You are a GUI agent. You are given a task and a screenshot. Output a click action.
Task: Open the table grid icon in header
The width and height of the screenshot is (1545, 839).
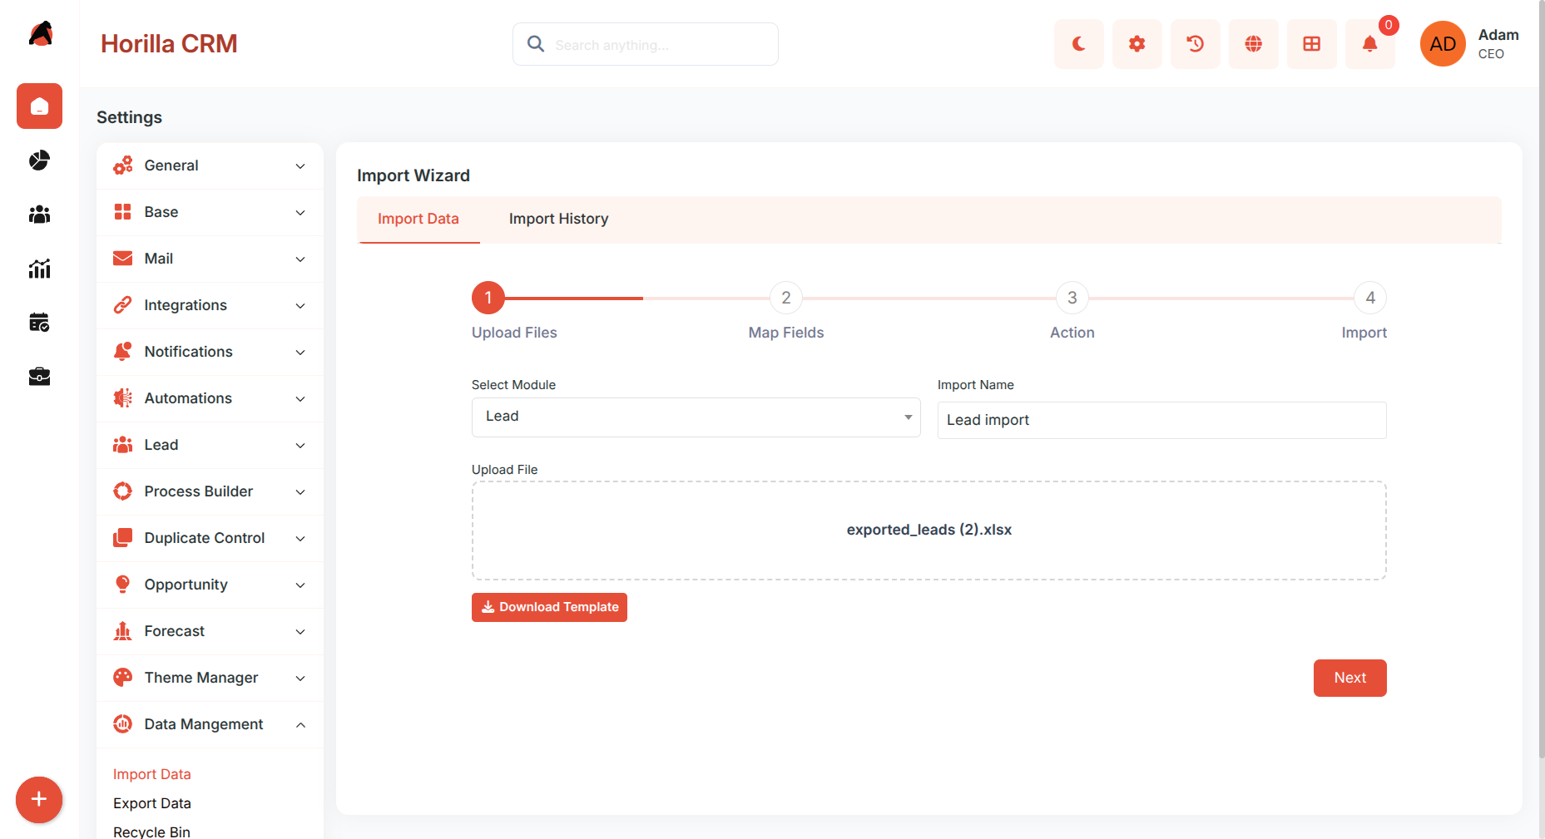(1311, 44)
